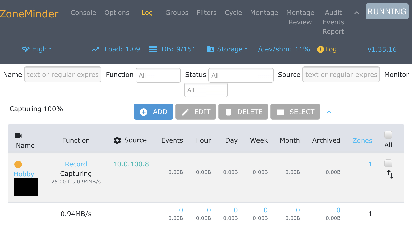
Task: Click the DB: 9/151 indicator
Action: [179, 49]
